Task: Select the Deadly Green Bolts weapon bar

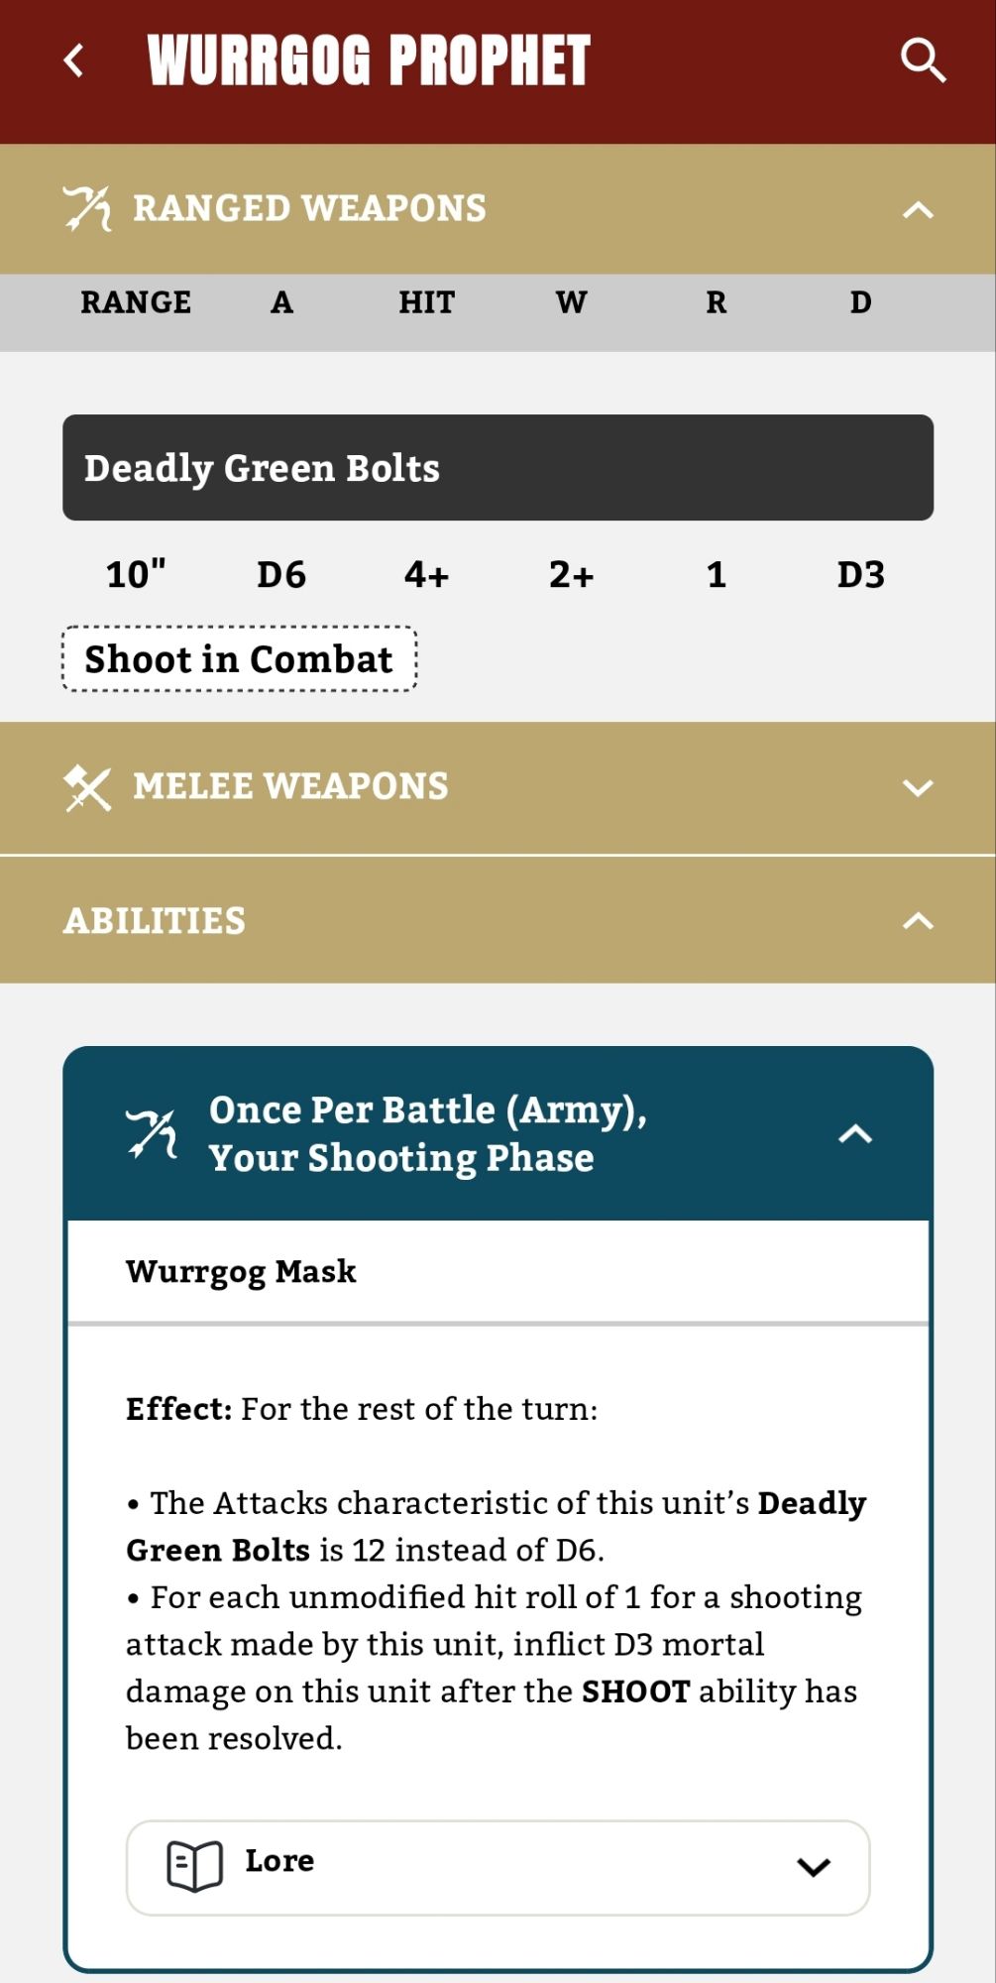Action: point(498,468)
